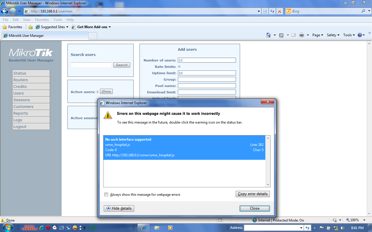The height and width of the screenshot is (232, 372).
Task: Click the Read Mail envelope icon
Action: tap(294, 35)
